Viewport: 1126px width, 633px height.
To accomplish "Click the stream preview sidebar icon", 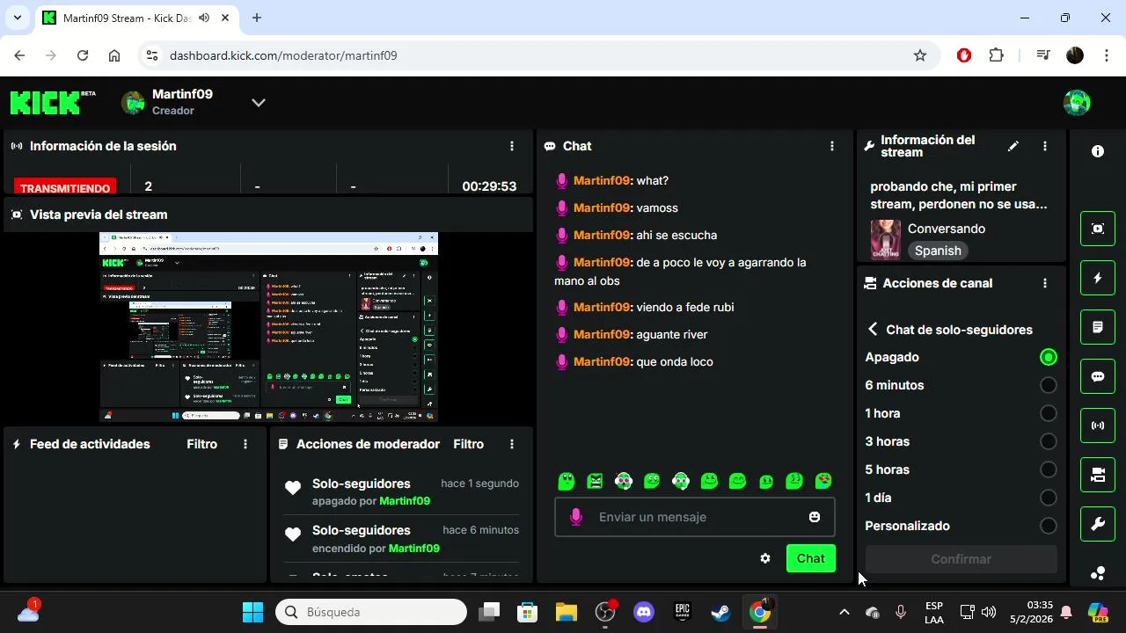I will [1098, 229].
